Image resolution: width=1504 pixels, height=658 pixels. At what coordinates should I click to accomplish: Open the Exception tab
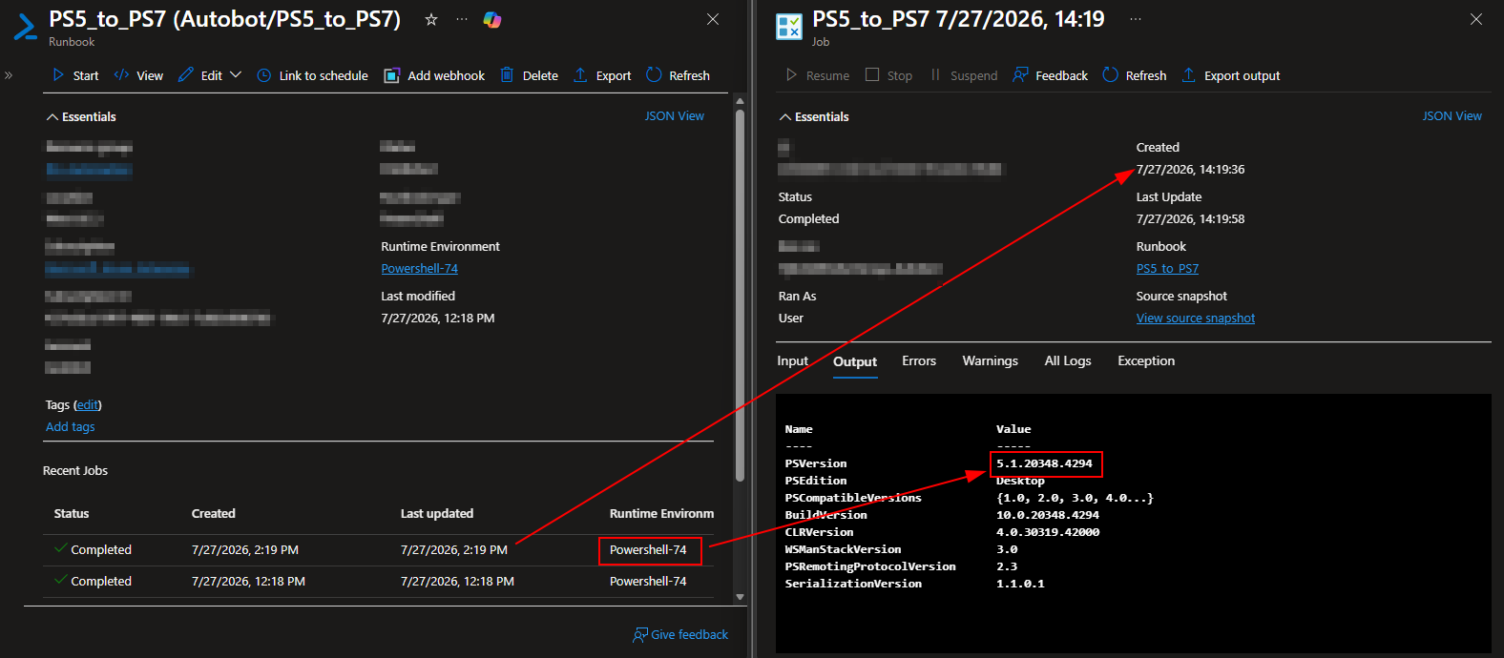(1146, 360)
